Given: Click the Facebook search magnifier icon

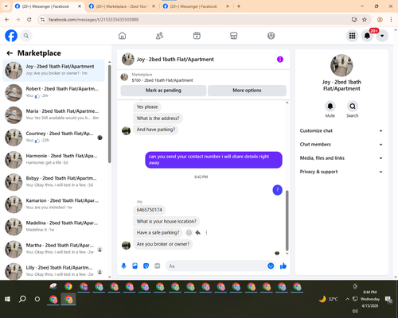Looking at the screenshot, I should pyautogui.click(x=26, y=36).
